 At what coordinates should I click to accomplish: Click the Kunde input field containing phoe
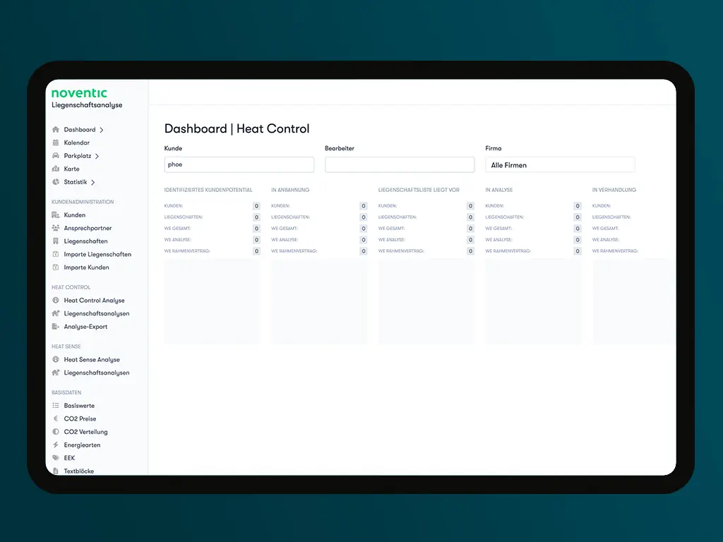point(239,164)
